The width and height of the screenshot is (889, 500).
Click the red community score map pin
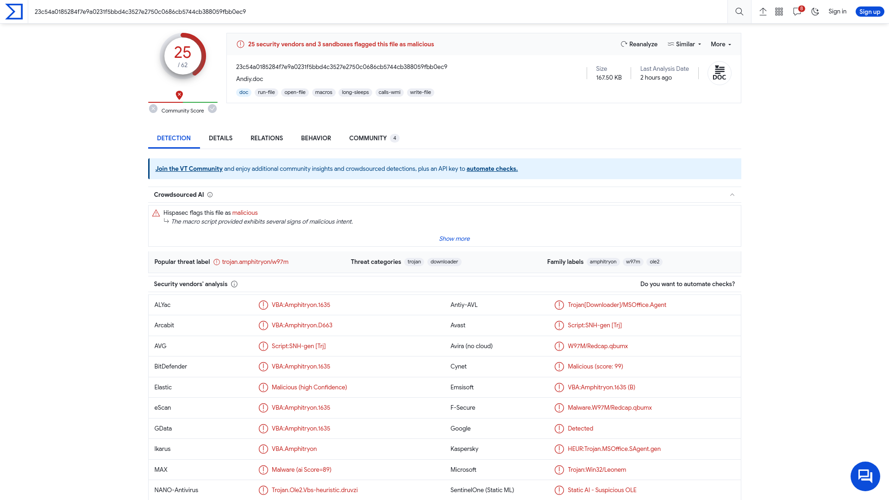tap(179, 95)
